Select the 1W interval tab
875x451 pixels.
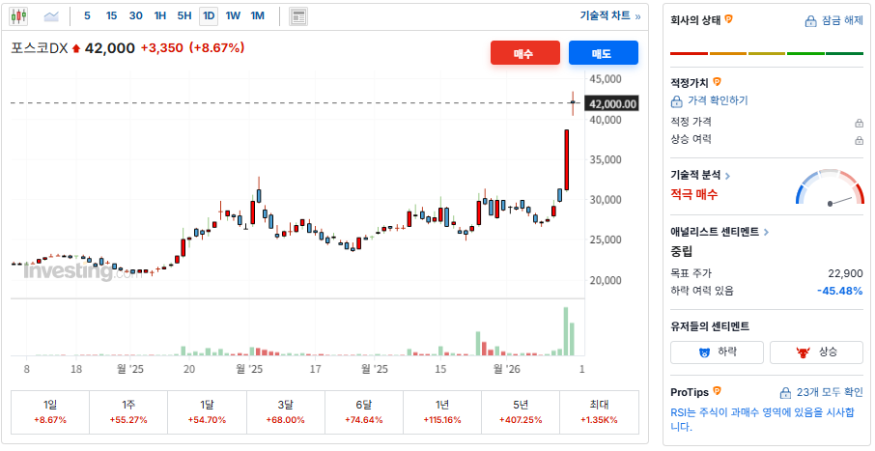(x=233, y=15)
